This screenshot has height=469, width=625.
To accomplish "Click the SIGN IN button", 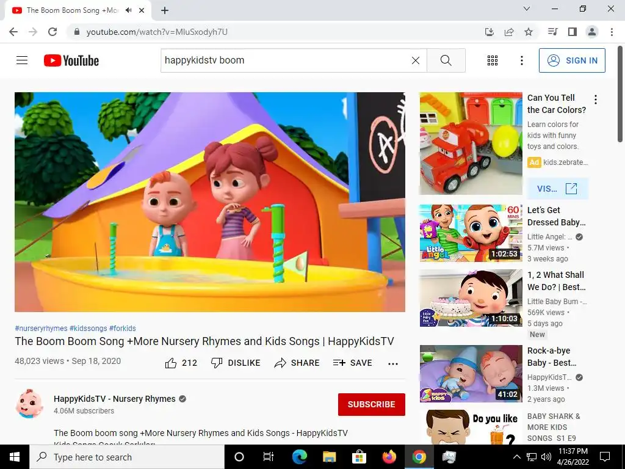I will pos(572,60).
